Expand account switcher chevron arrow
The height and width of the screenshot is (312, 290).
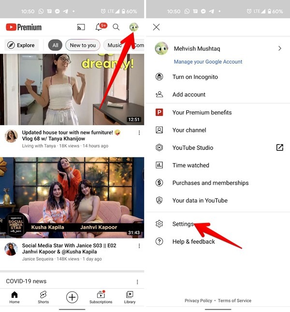[x=280, y=48]
